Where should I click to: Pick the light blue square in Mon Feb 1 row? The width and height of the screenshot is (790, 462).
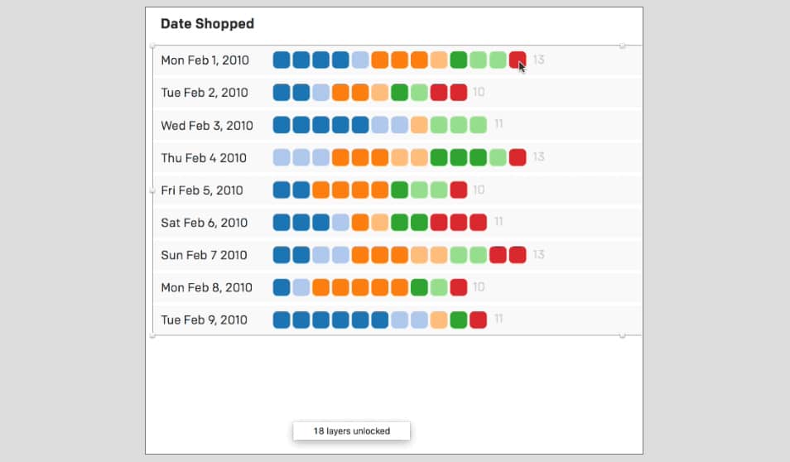pyautogui.click(x=360, y=60)
